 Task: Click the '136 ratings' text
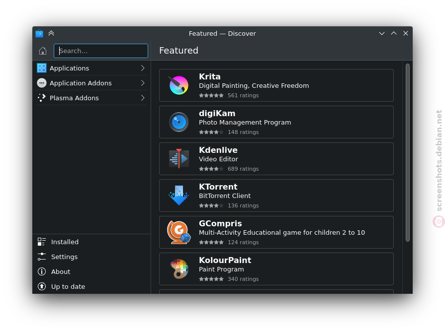(243, 205)
